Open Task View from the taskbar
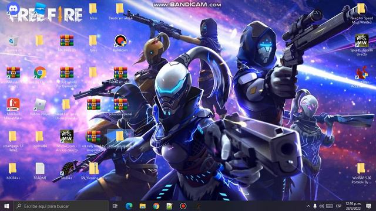This screenshot has width=376, height=211. pyautogui.click(x=115, y=206)
